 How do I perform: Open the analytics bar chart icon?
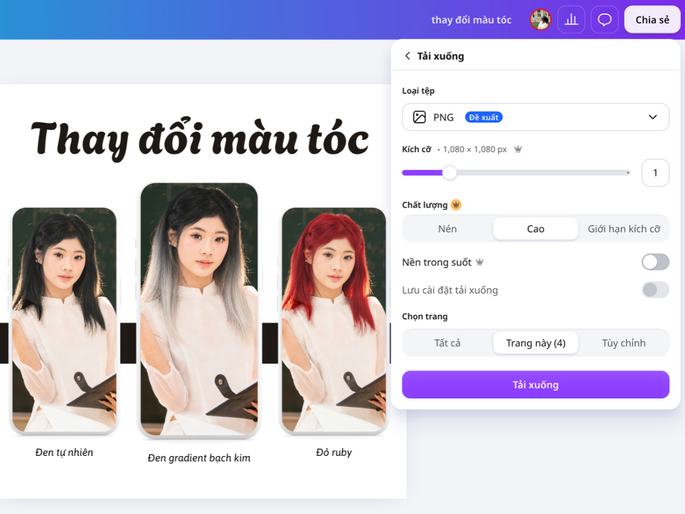pos(571,20)
